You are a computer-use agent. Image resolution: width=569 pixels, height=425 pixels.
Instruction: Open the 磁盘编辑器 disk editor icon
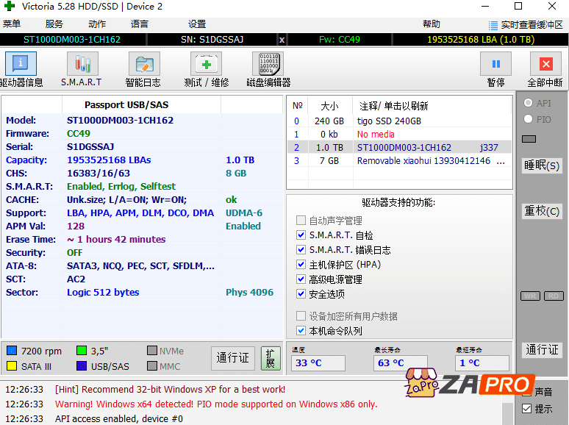tap(268, 65)
